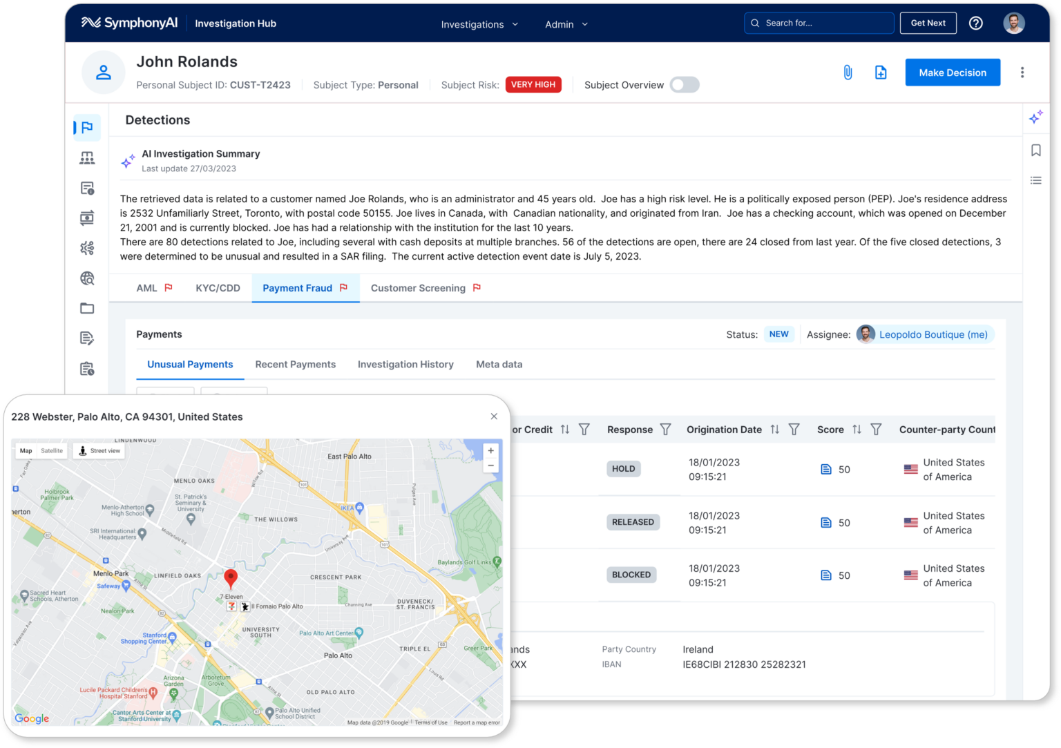Viewport: 1061px width, 748px height.
Task: Switch the map to Satellite view
Action: tap(52, 450)
